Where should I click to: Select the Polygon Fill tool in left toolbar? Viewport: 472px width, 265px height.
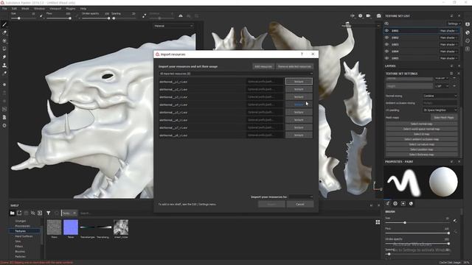(4, 49)
